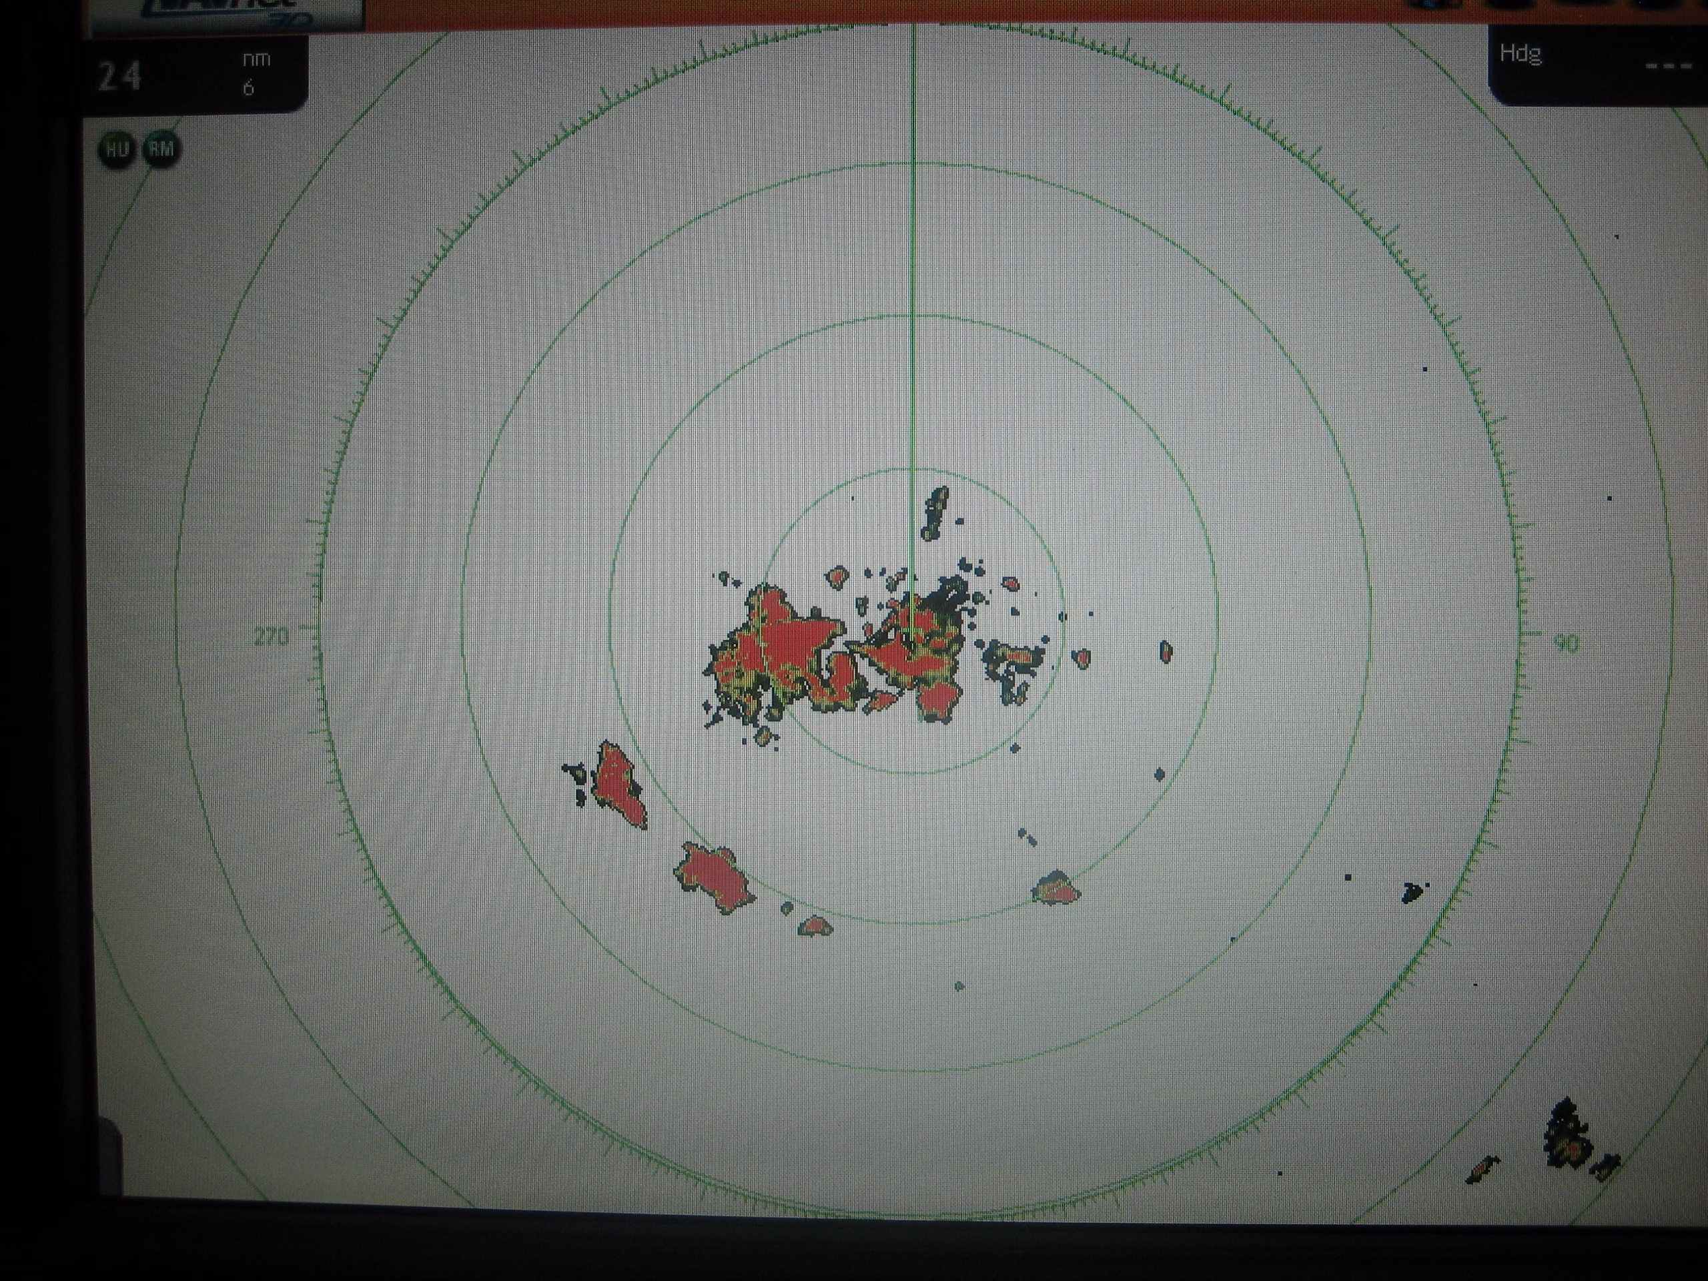This screenshot has height=1281, width=1708.
Task: Click the red echo southeast on second ring
Action: coord(1057,889)
